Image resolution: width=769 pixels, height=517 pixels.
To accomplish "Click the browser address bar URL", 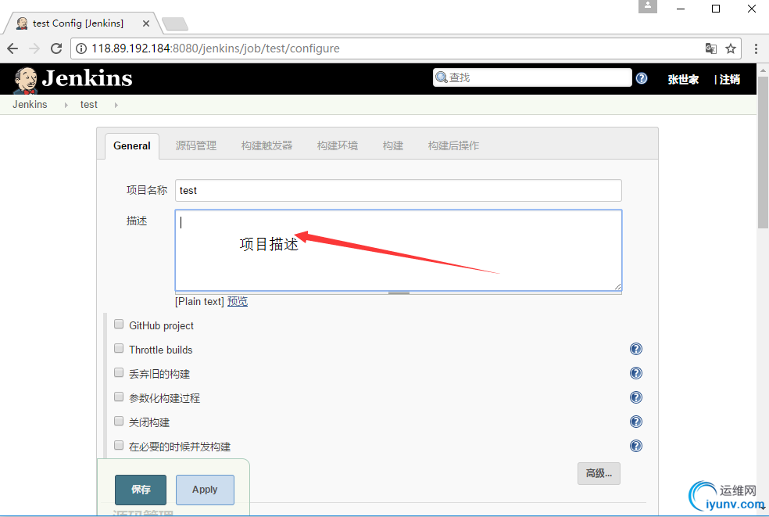I will coord(216,48).
